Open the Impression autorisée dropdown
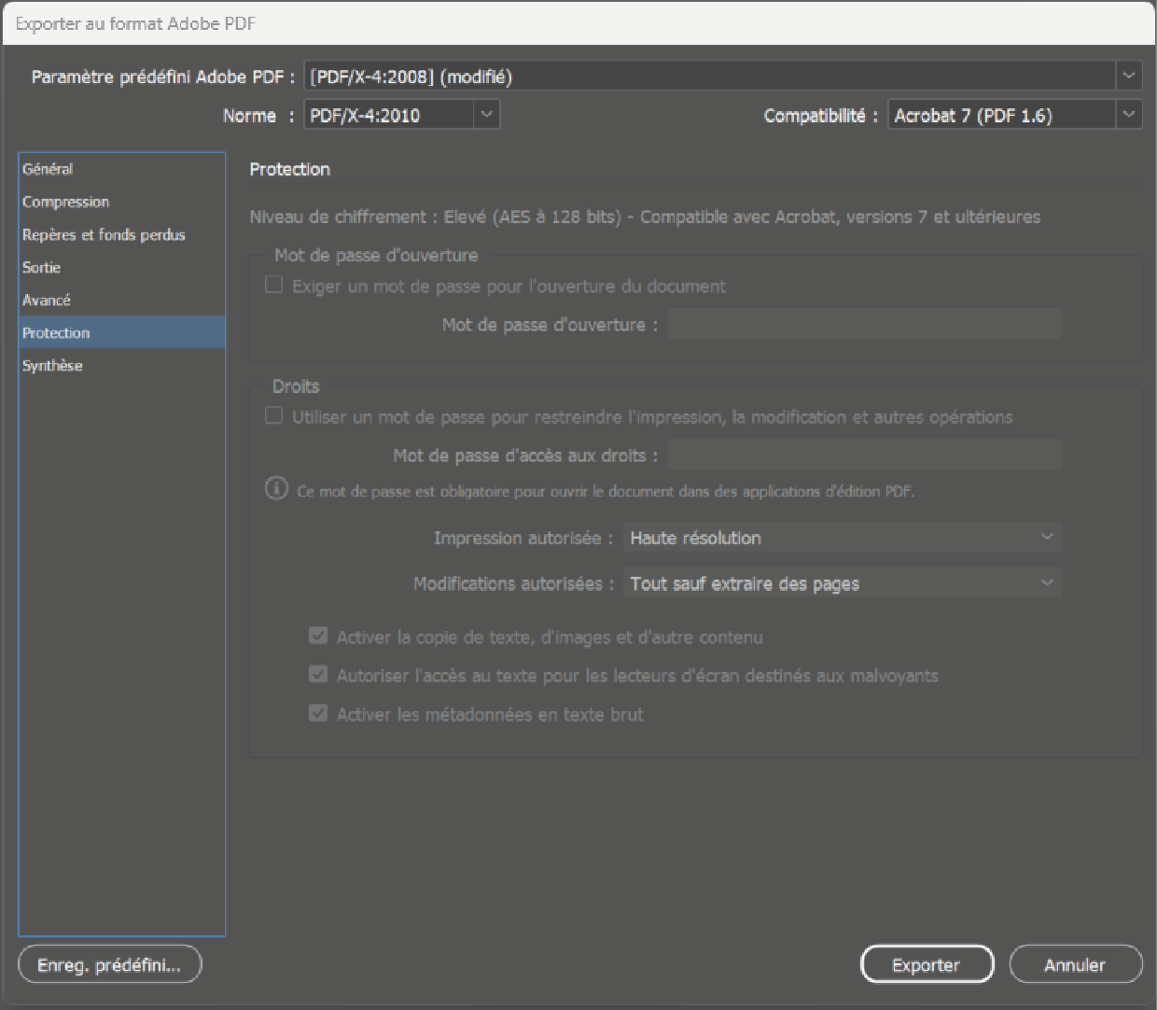Image resolution: width=1157 pixels, height=1010 pixels. [842, 538]
